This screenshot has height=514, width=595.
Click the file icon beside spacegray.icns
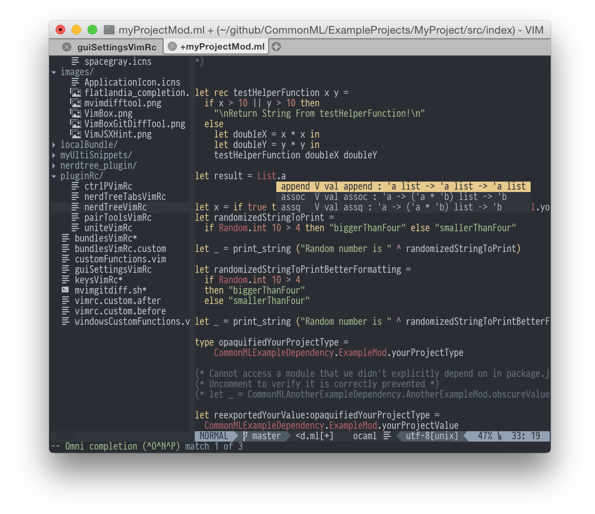pyautogui.click(x=75, y=61)
